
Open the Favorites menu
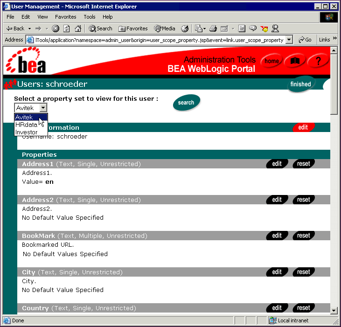pyautogui.click(x=66, y=17)
